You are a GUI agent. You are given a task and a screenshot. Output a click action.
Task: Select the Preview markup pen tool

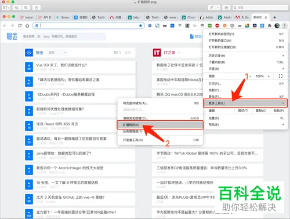[x=212, y=8]
